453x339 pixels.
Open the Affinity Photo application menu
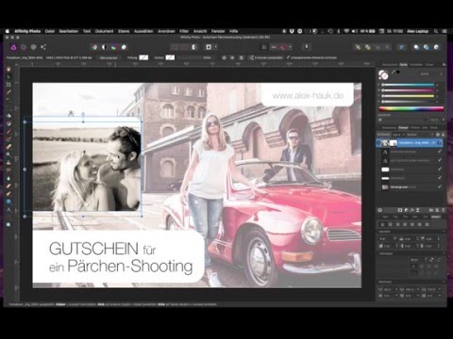tap(27, 31)
